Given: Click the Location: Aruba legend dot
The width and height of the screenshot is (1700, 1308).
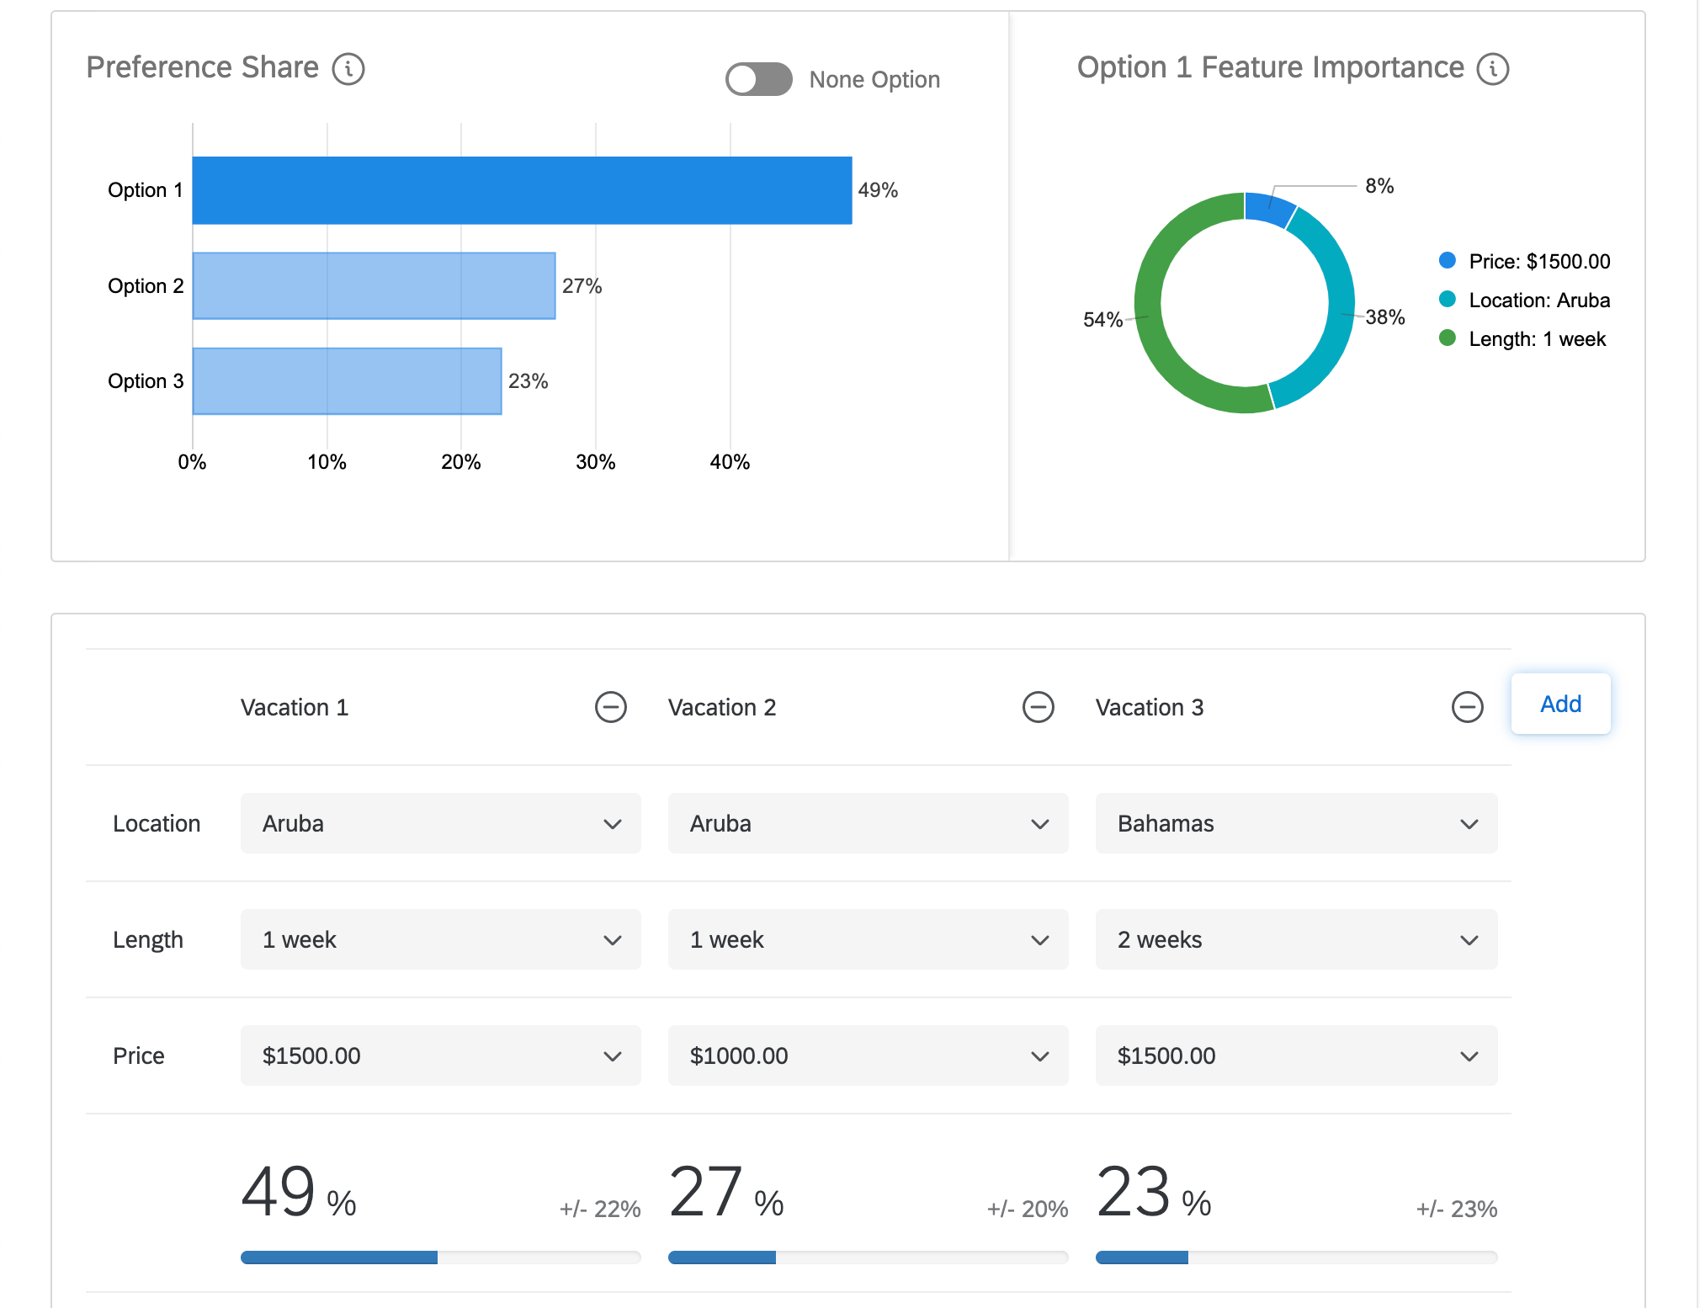Looking at the screenshot, I should click(x=1448, y=300).
